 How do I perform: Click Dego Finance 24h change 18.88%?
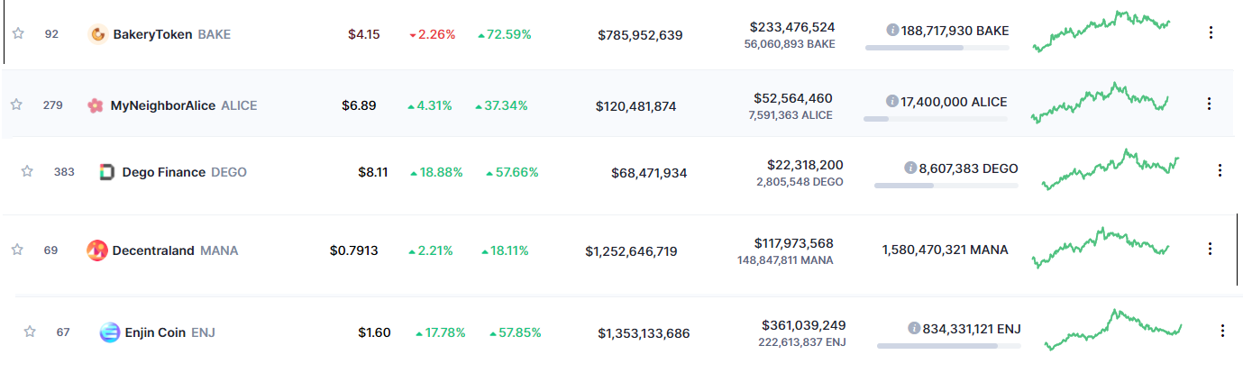pyautogui.click(x=436, y=172)
